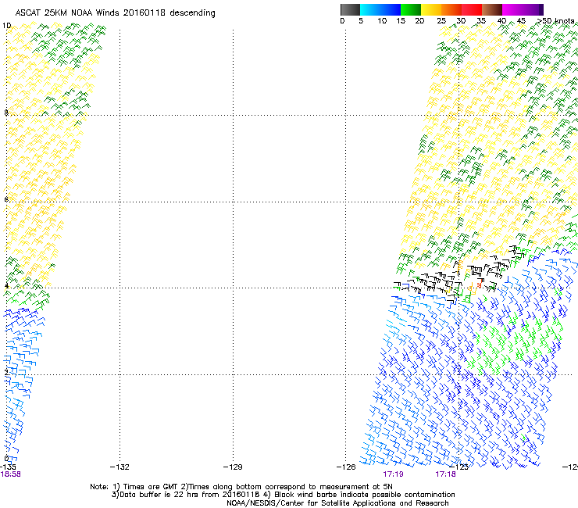Select the brown 35-40 knots legend segment
The width and height of the screenshot is (578, 508).
point(492,9)
